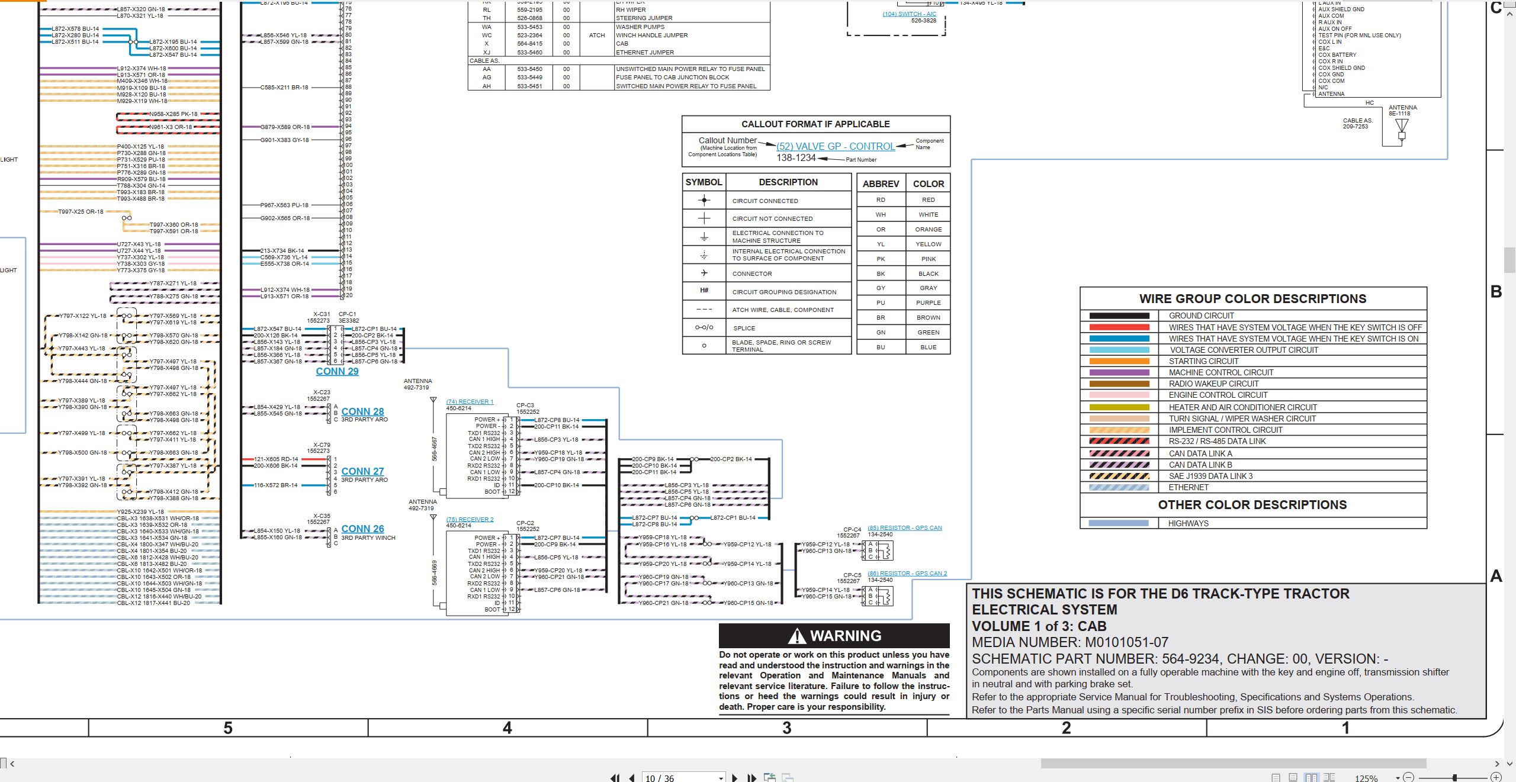Click the X-C31 1552273 connector label
The height and width of the screenshot is (782, 1516).
(320, 317)
